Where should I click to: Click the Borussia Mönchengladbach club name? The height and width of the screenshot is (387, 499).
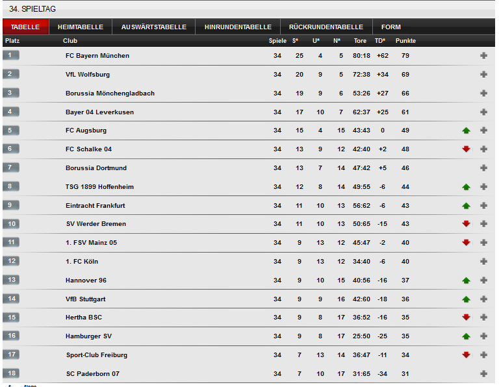(110, 94)
